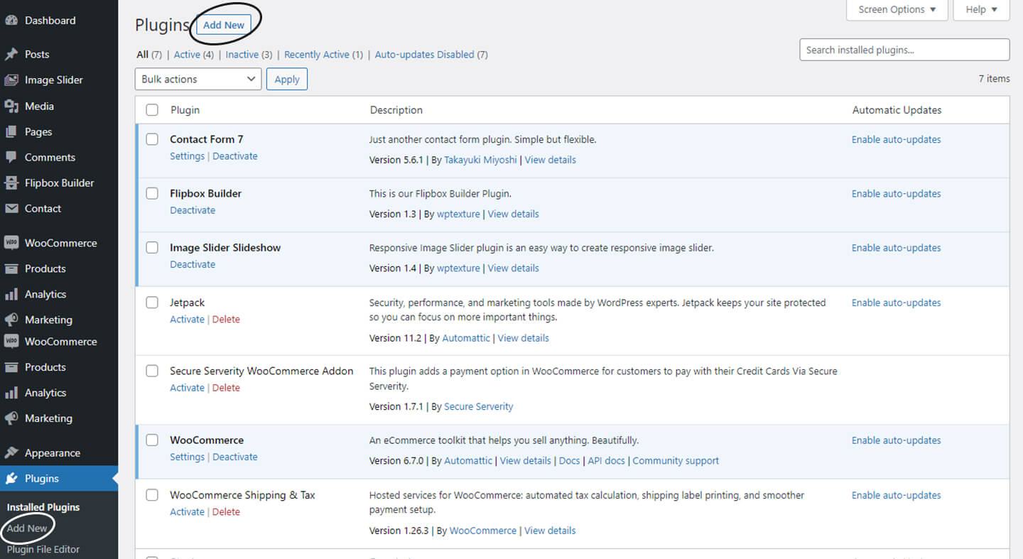View details for Contact Form 7

(x=551, y=160)
